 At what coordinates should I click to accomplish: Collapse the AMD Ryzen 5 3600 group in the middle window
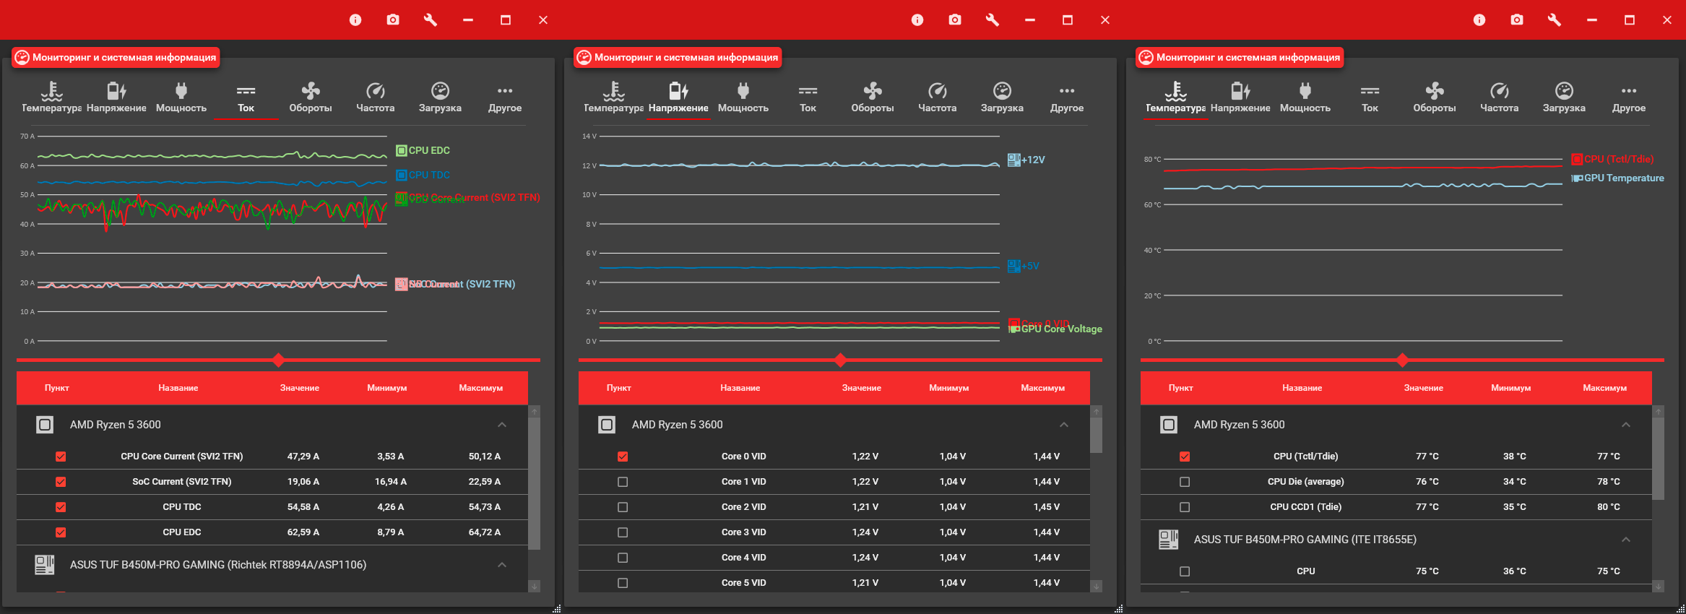[x=1064, y=425]
